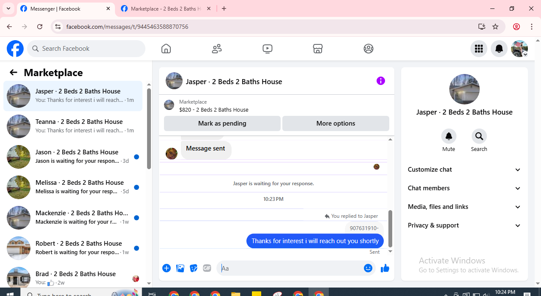Open the Mackenzie conversation in the list

(x=73, y=218)
